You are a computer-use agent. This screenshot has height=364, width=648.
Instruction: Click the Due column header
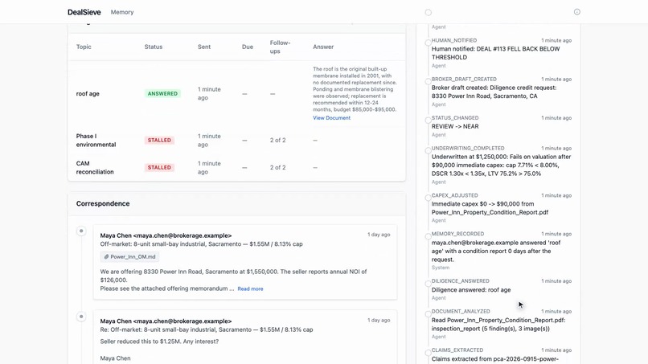point(248,47)
